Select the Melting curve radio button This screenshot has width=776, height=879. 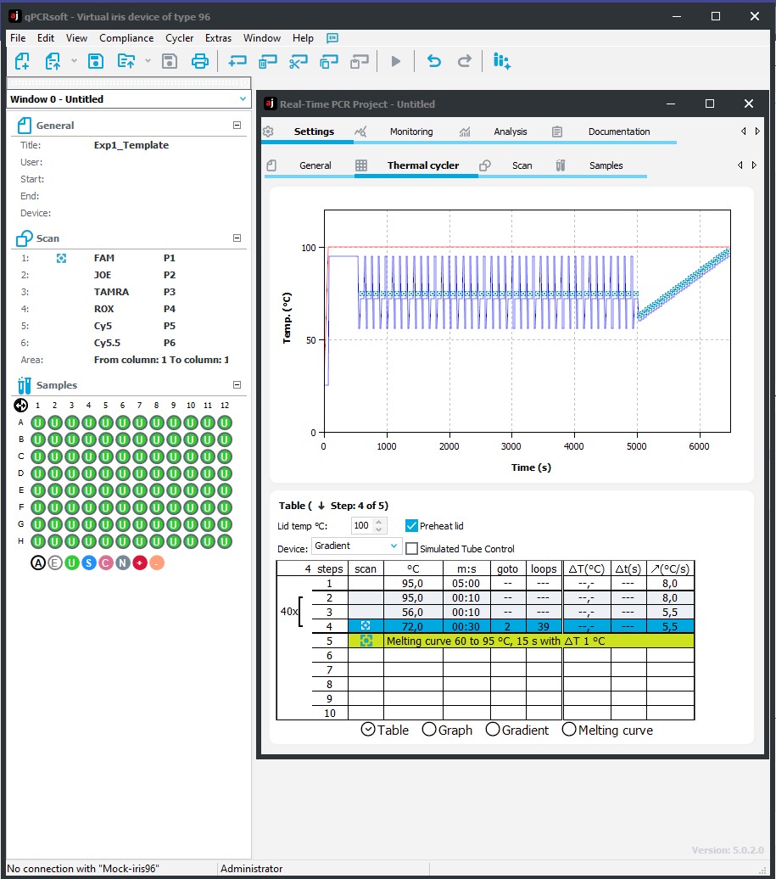(569, 730)
